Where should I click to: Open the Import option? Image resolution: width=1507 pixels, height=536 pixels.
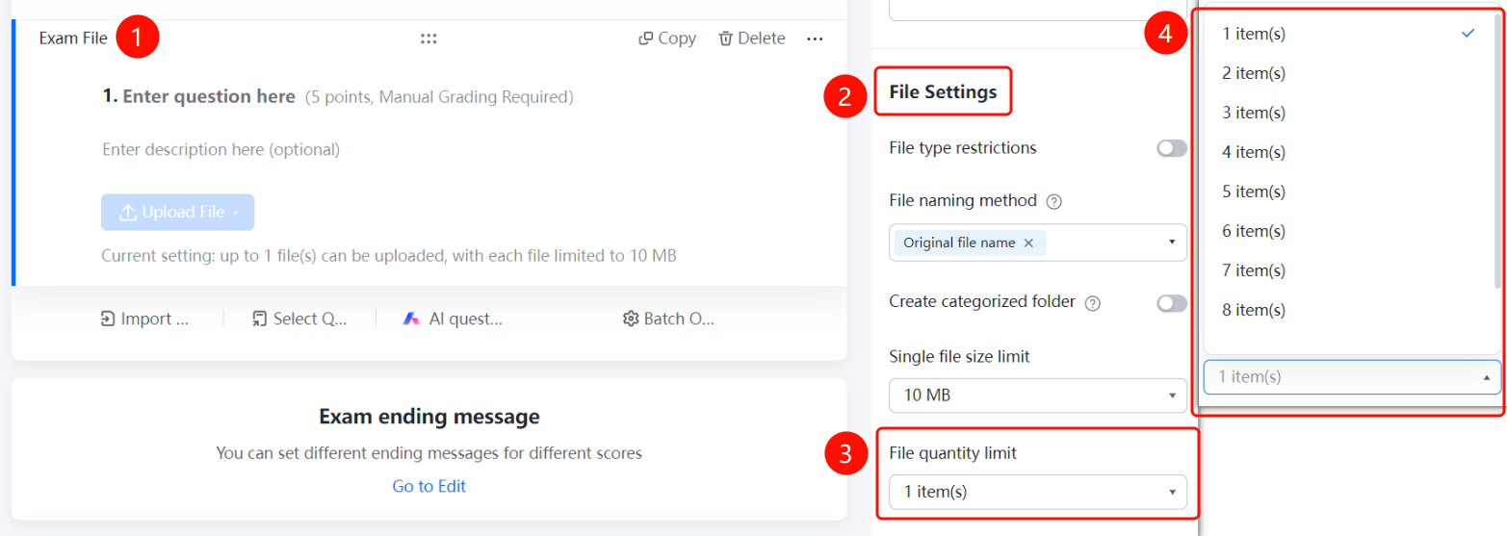click(x=145, y=319)
